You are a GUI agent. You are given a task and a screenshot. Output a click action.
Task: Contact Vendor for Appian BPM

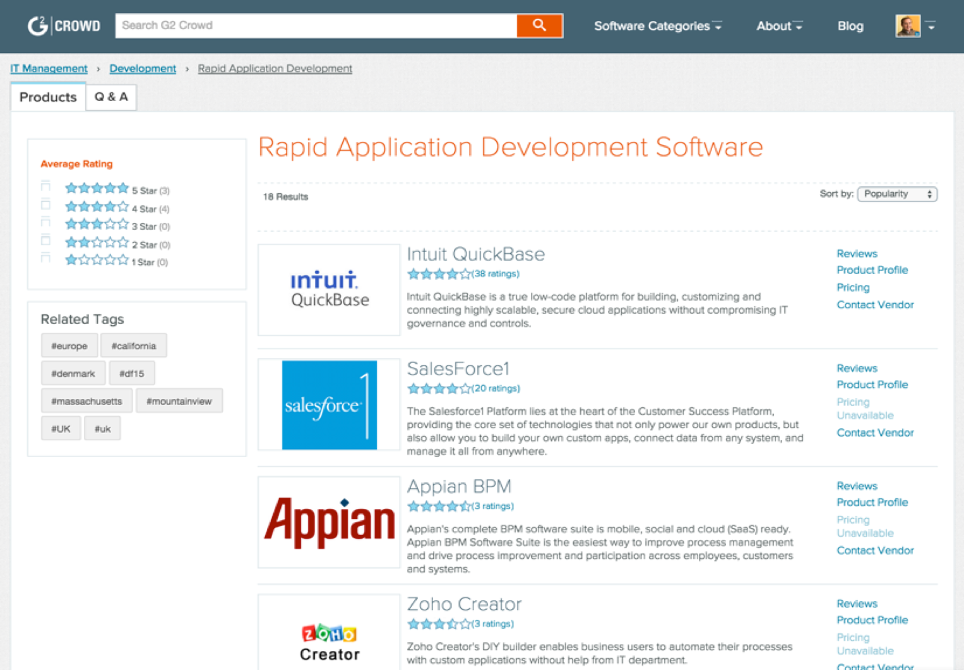(x=875, y=551)
